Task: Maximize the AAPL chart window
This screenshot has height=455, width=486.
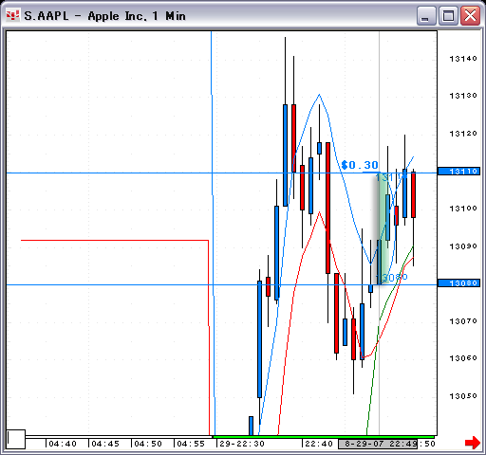Action: pos(448,16)
